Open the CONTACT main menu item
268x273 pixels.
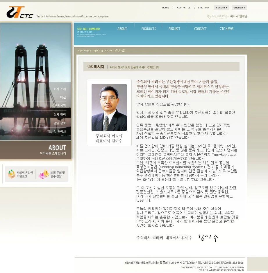point(200,29)
